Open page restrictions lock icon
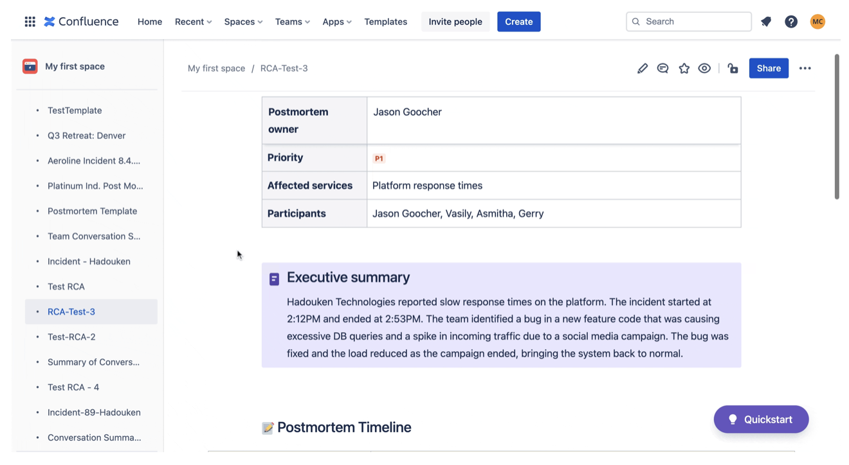Image resolution: width=849 pixels, height=465 pixels. (x=733, y=68)
